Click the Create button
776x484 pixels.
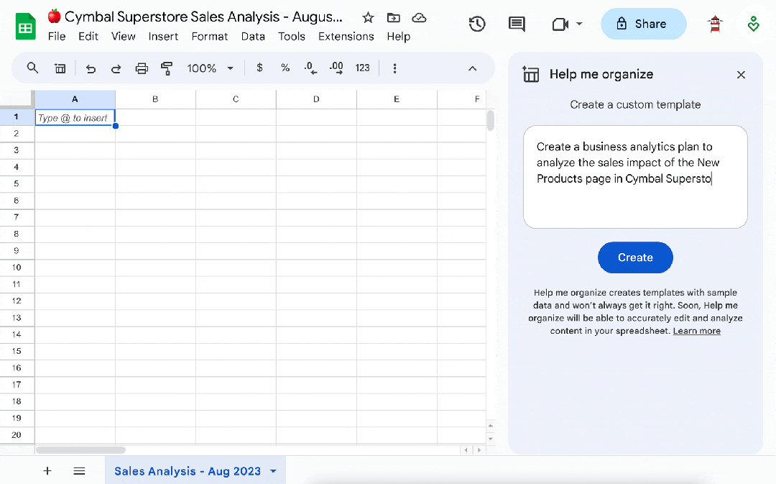click(635, 257)
